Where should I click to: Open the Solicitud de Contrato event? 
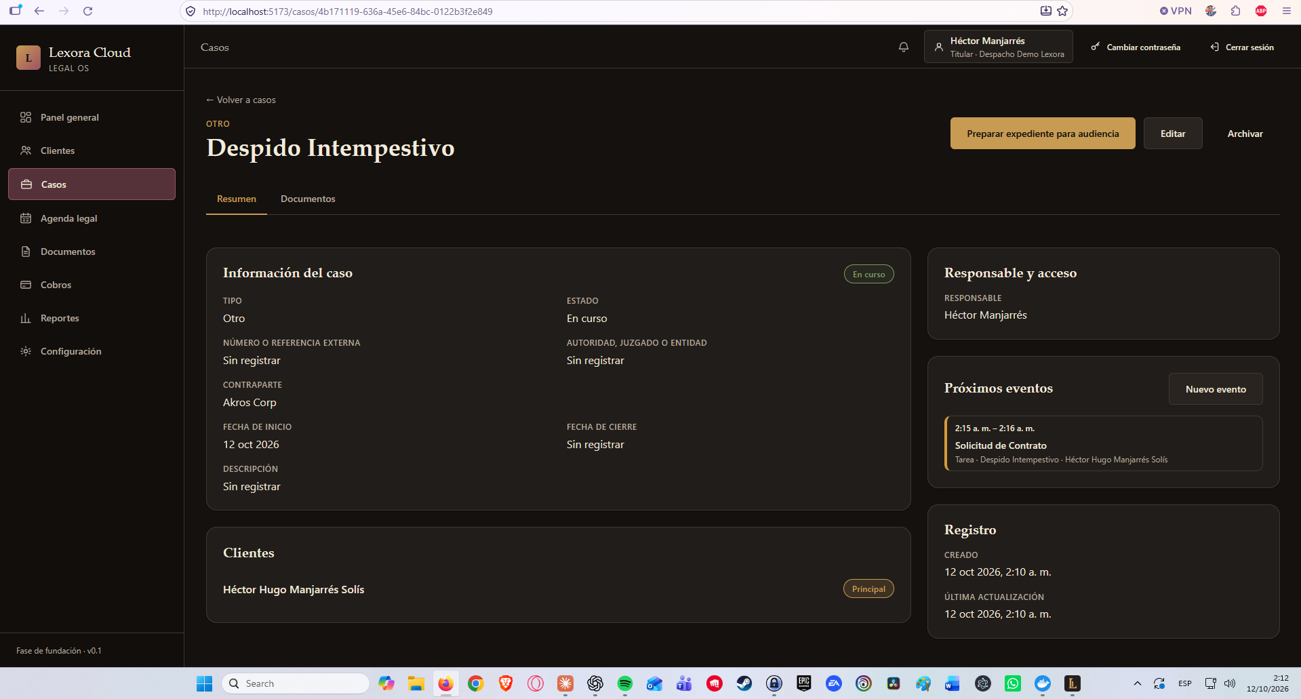point(1103,443)
